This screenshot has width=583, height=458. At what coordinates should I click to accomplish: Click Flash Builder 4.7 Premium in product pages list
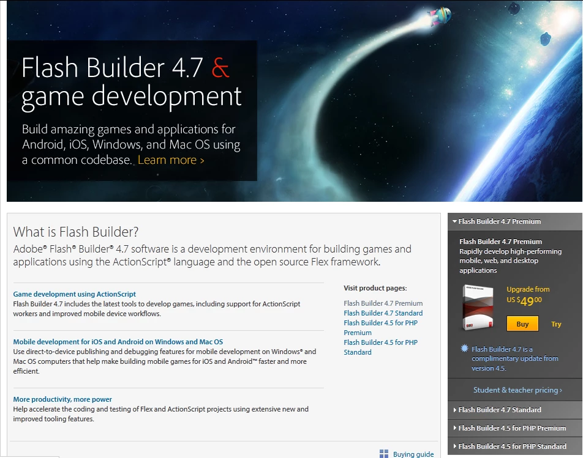coord(383,303)
